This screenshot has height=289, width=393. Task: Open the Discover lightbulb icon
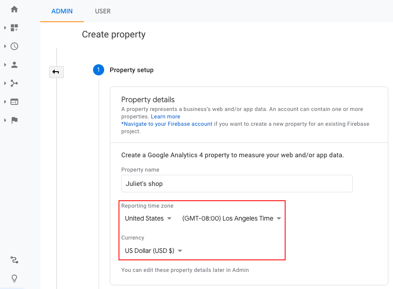pyautogui.click(x=14, y=278)
